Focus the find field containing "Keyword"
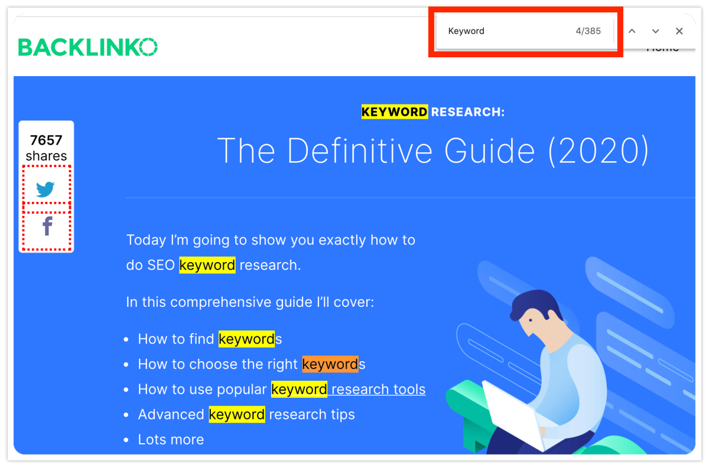This screenshot has height=468, width=709. (502, 31)
